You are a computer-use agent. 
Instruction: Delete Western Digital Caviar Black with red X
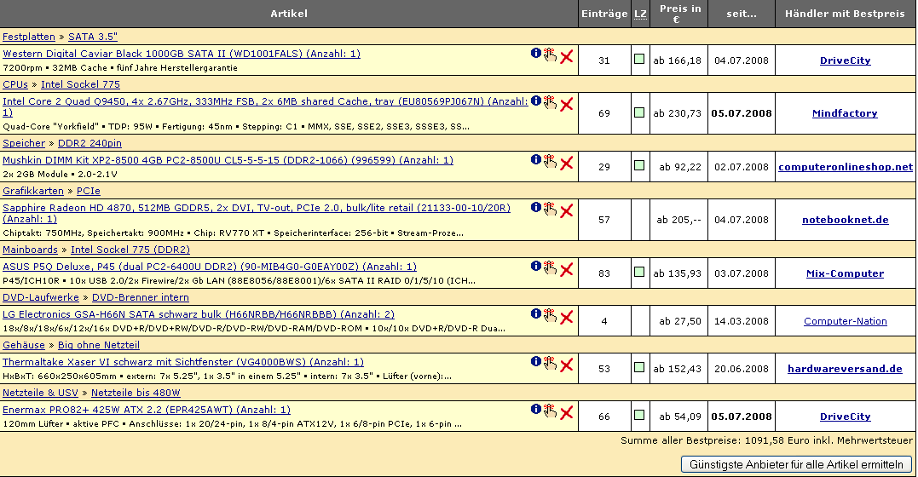pos(566,57)
